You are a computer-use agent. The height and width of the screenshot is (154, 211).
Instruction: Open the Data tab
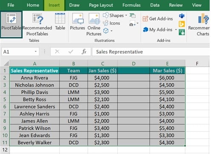coord(155,5)
